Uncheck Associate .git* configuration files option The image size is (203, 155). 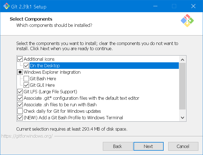[x=20, y=98]
